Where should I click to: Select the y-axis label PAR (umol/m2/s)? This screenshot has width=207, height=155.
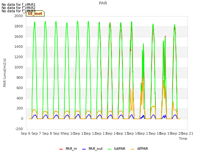click(5, 73)
